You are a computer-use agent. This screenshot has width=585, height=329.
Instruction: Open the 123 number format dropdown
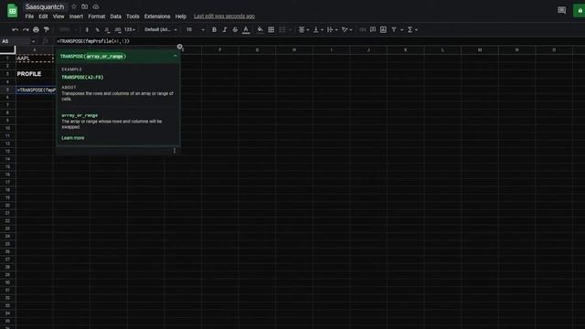(130, 29)
